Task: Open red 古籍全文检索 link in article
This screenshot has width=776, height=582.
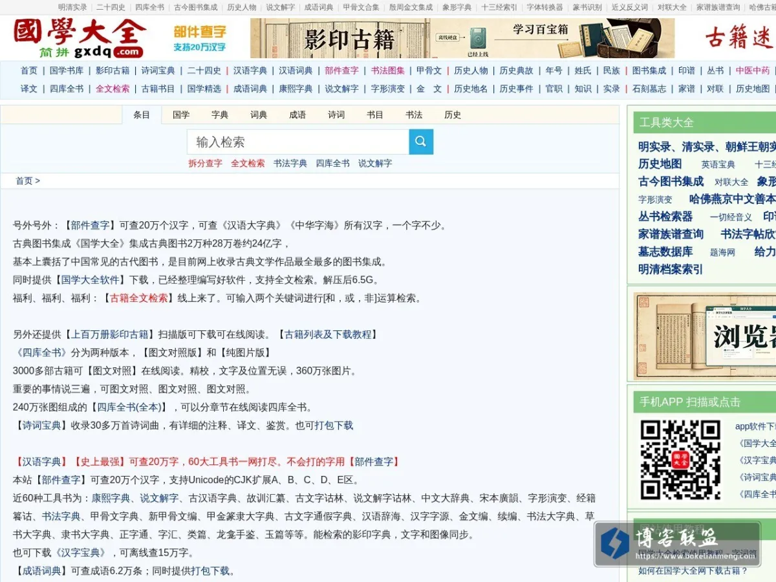Action: 139,298
